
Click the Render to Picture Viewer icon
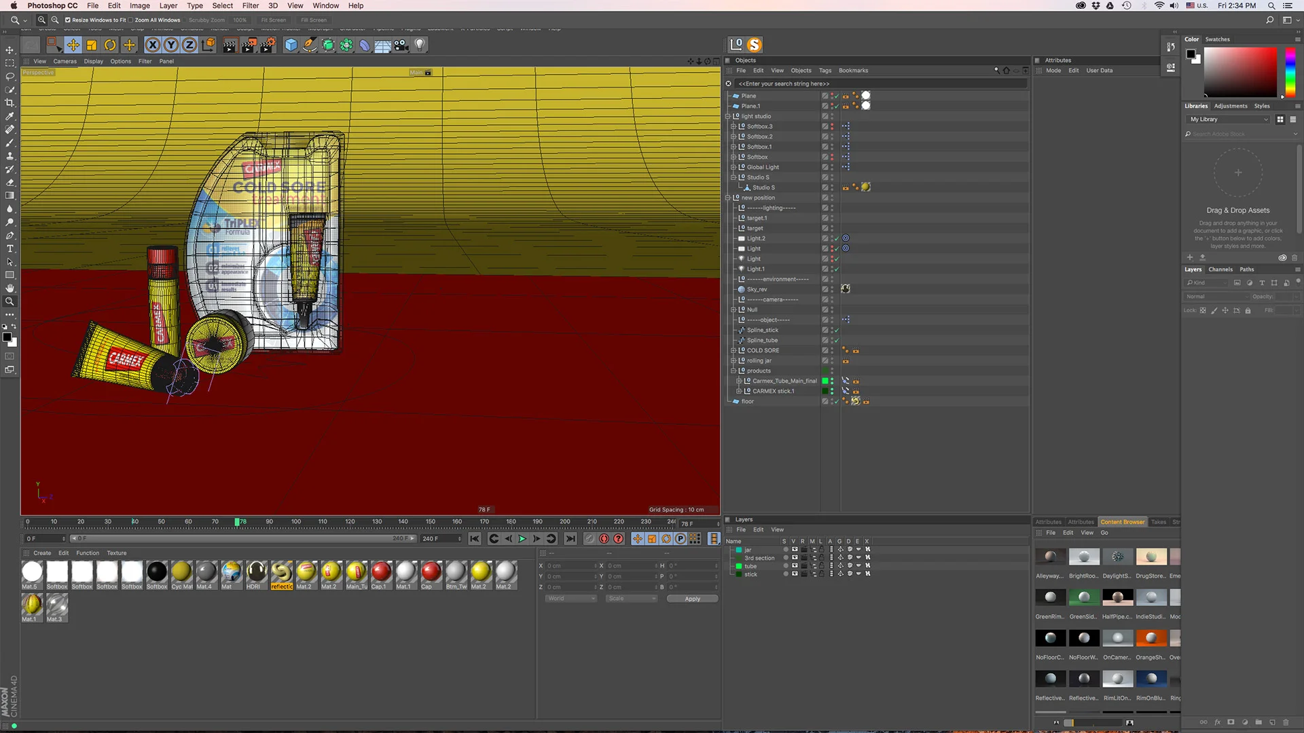coord(249,45)
